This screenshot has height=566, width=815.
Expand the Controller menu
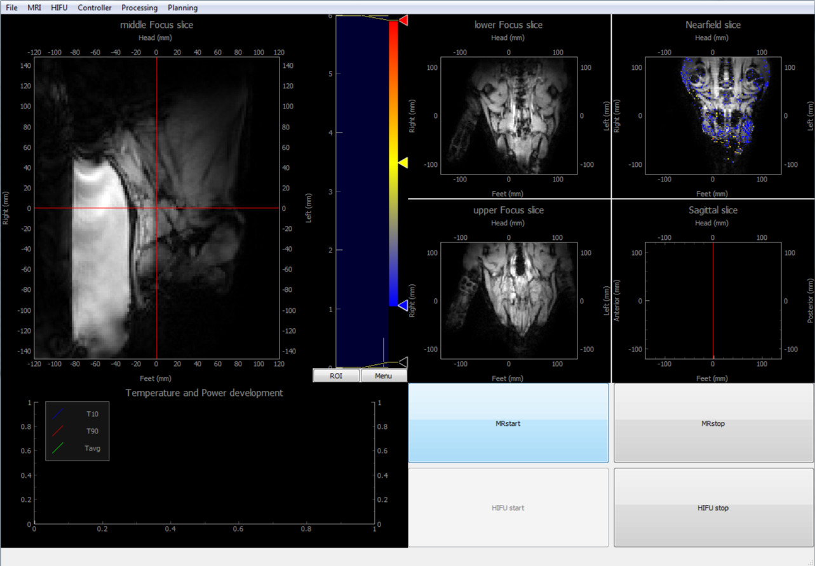(x=94, y=8)
